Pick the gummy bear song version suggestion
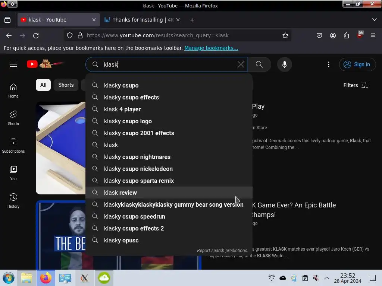Viewport: 382px width, 286px height. [169, 204]
